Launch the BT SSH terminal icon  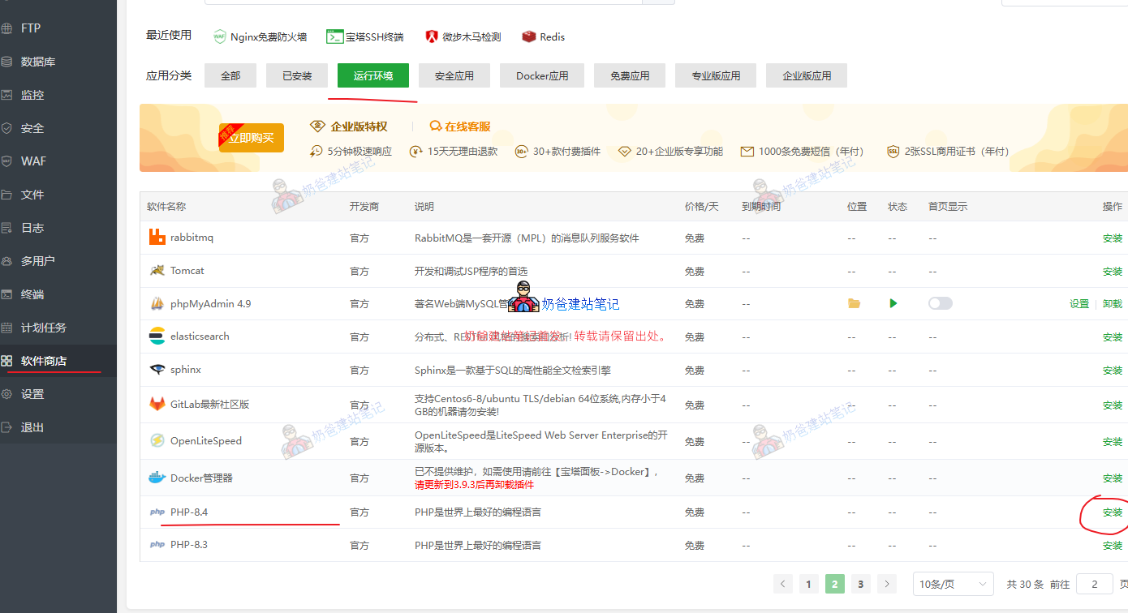click(334, 36)
